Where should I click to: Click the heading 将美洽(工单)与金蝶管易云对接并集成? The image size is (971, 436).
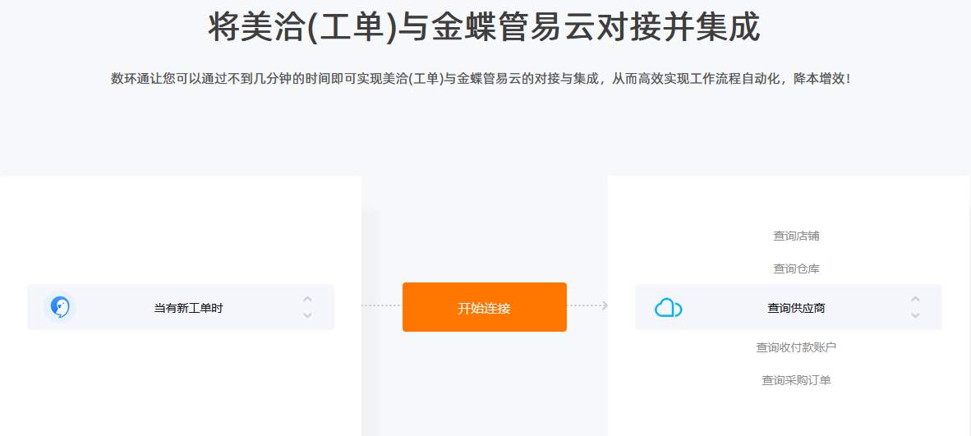point(484,27)
